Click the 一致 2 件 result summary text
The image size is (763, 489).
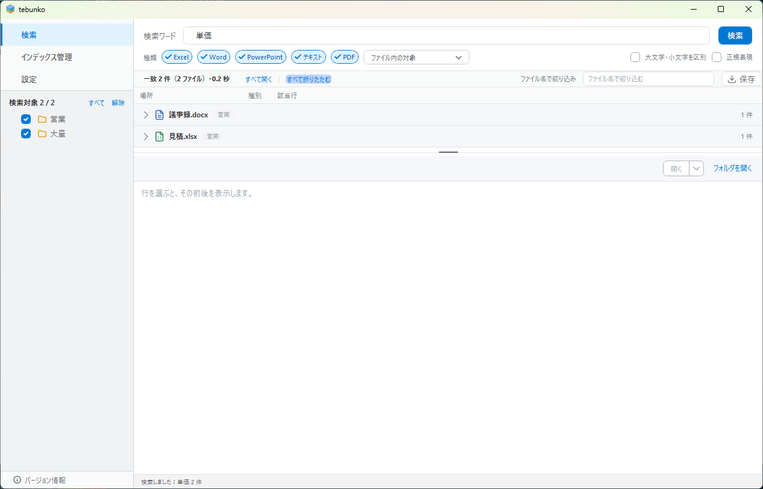[x=186, y=79]
